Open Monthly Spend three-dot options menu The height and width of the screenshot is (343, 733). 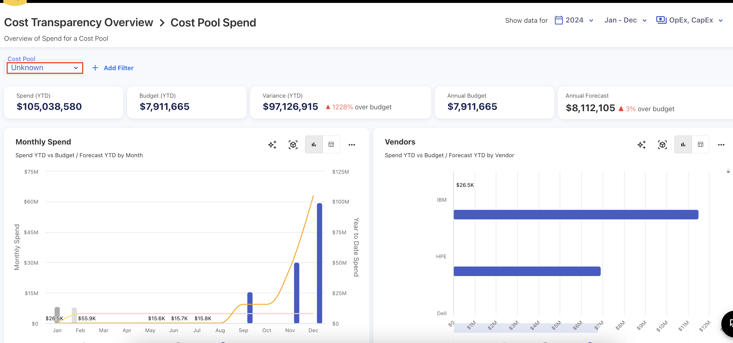(352, 145)
